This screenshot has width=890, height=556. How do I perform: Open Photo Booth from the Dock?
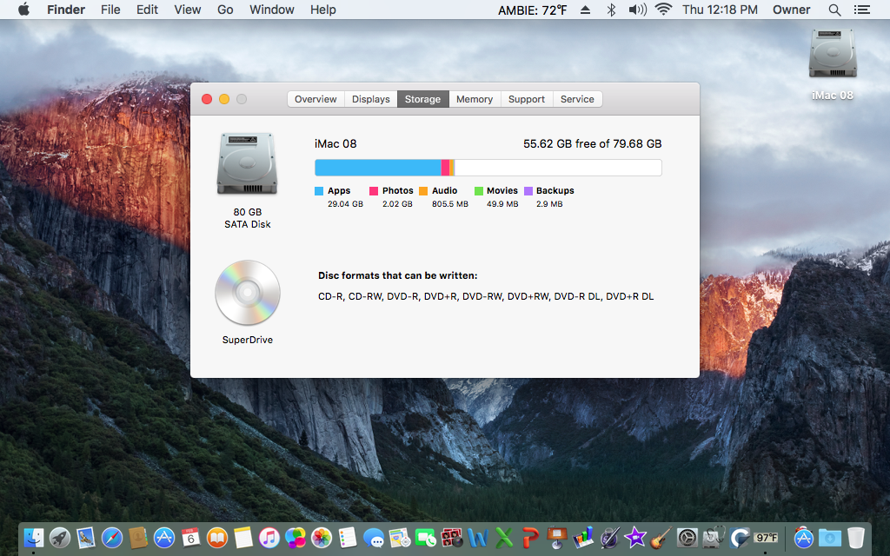point(452,537)
